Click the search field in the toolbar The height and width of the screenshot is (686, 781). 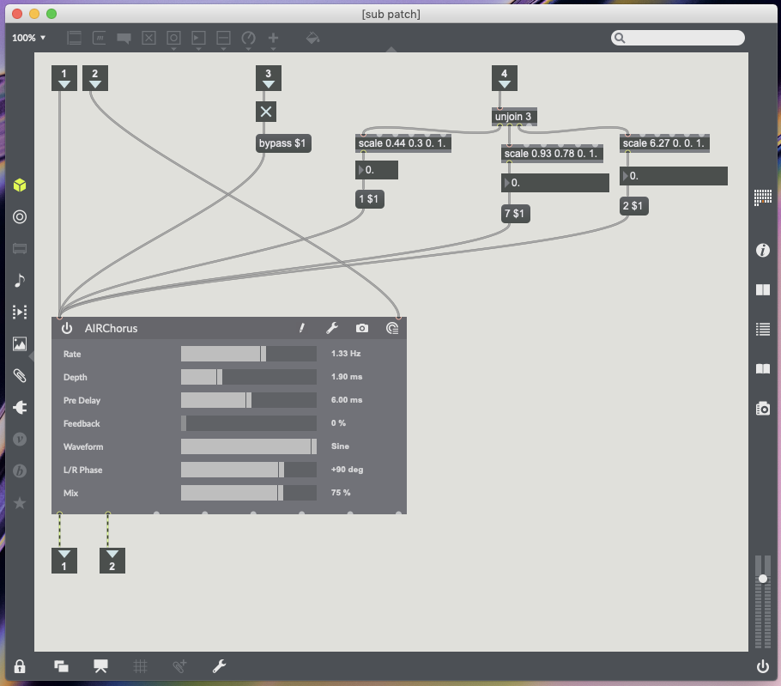click(x=678, y=38)
